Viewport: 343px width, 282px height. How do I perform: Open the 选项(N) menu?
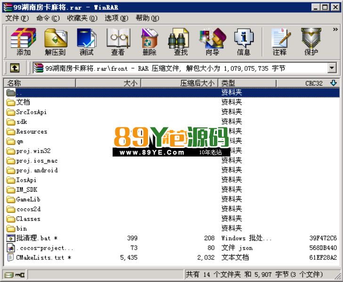pos(116,18)
